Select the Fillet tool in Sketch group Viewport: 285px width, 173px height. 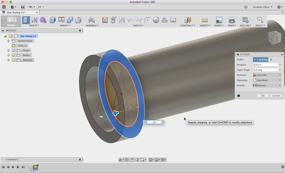147,20
